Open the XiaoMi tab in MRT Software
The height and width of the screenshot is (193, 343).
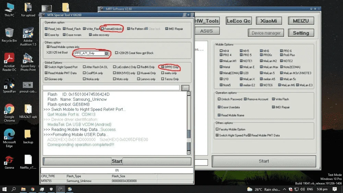click(x=269, y=21)
